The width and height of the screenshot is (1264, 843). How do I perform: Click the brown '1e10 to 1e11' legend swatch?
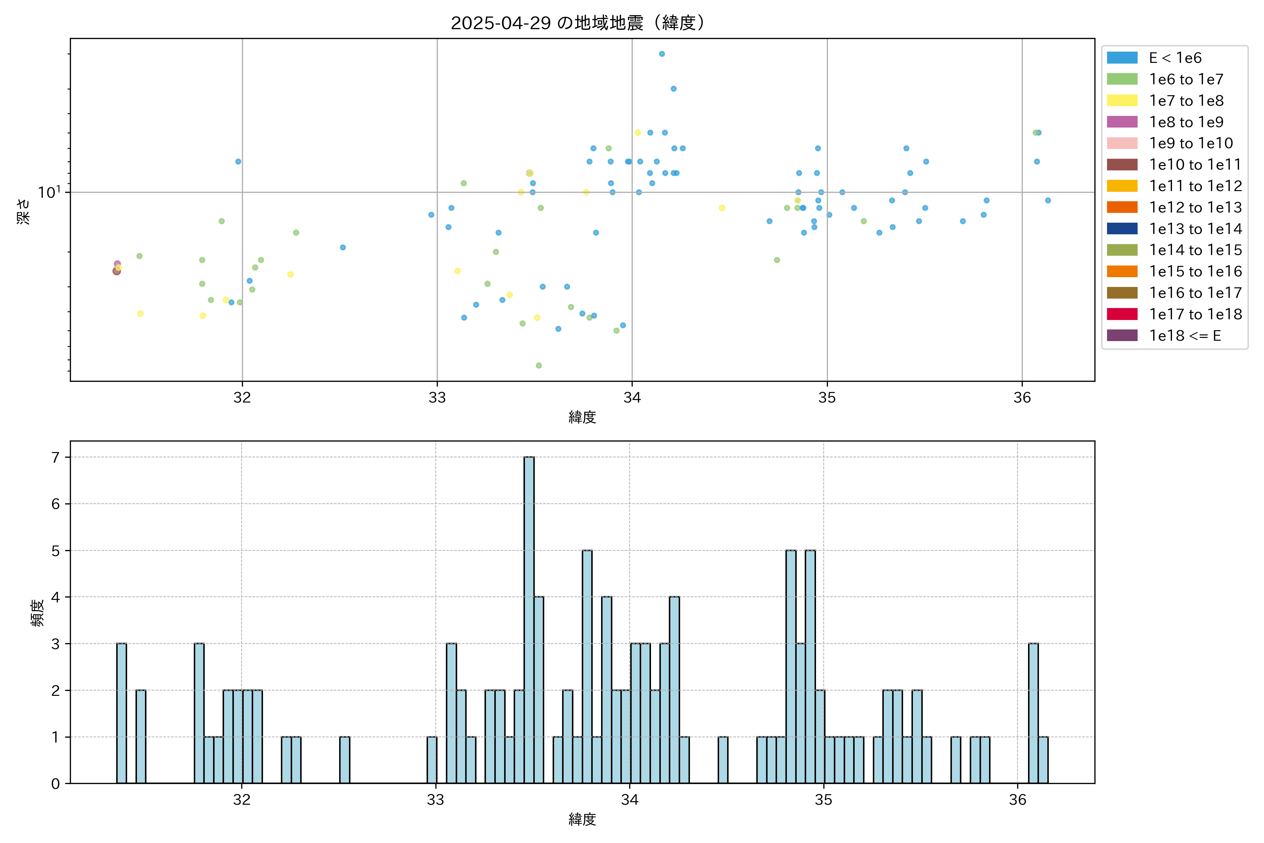(1121, 164)
